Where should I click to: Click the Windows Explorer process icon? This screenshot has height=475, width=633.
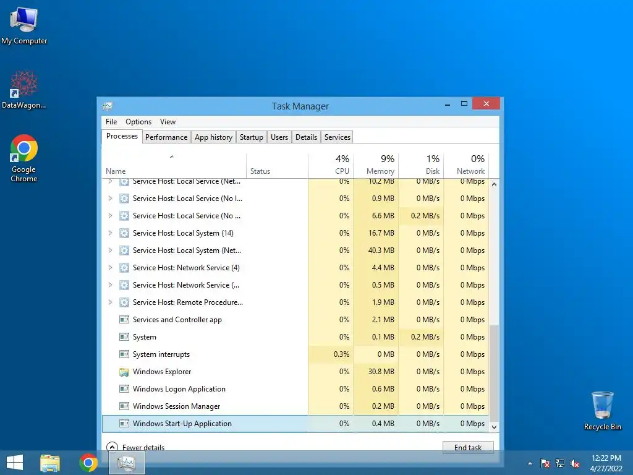pyautogui.click(x=124, y=372)
